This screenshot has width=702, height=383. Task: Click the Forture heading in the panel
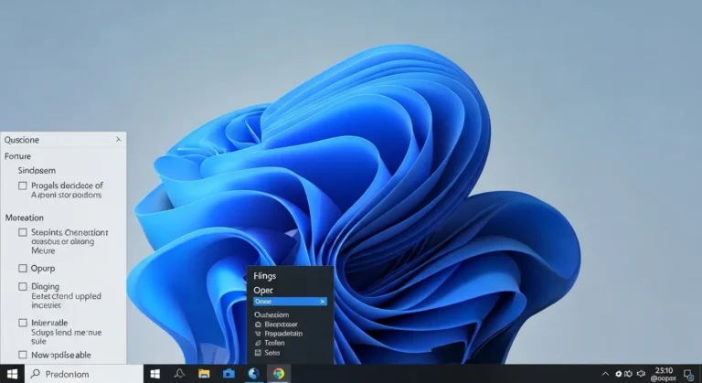tap(18, 156)
